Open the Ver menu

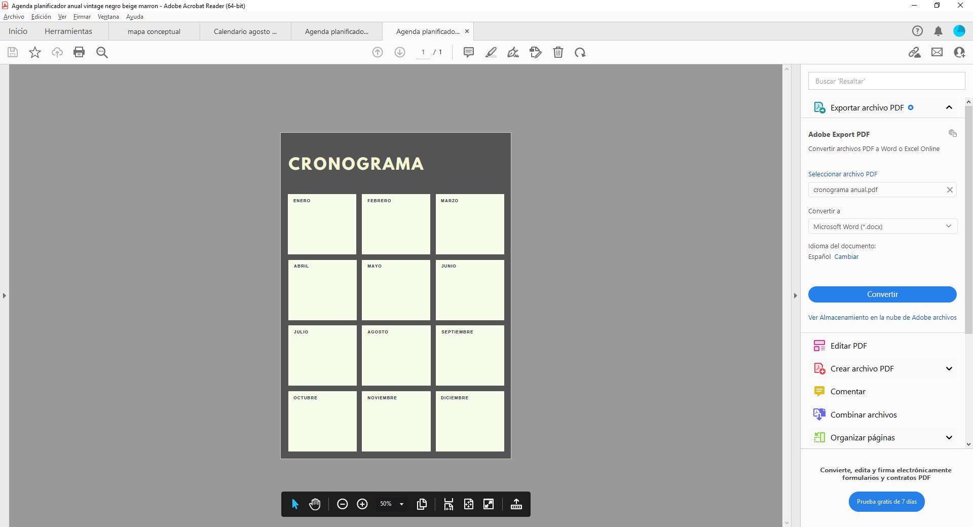click(x=62, y=17)
